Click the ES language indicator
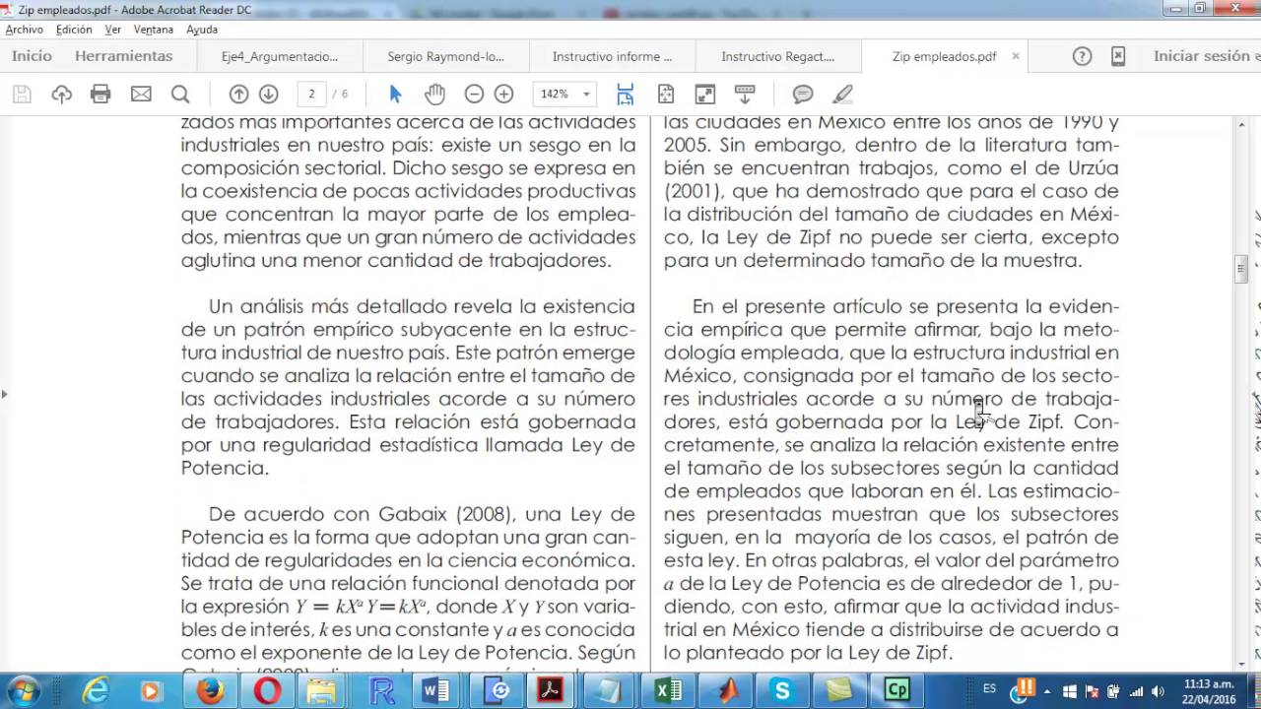 (x=989, y=688)
